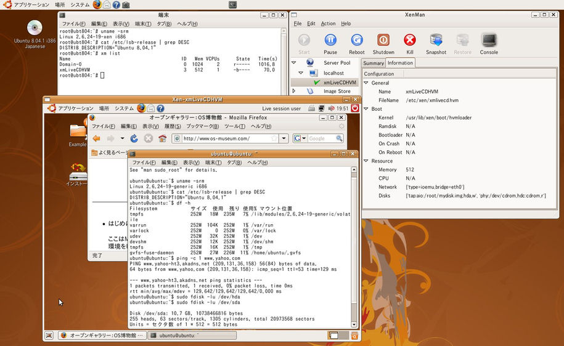The image size is (564, 346).
Task: Select xmLiveCDHVM in the server tree
Action: pos(340,82)
